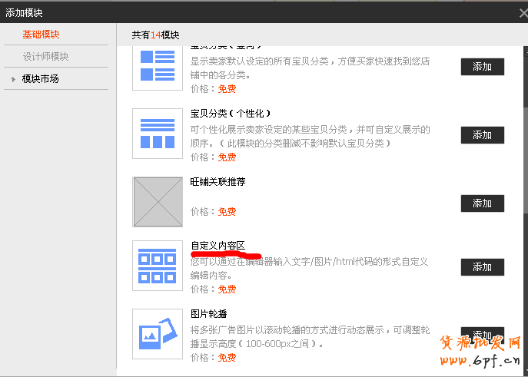This screenshot has width=528, height=377.
Task: Add the 宝贝分类（个性化）module
Action: pos(482,135)
